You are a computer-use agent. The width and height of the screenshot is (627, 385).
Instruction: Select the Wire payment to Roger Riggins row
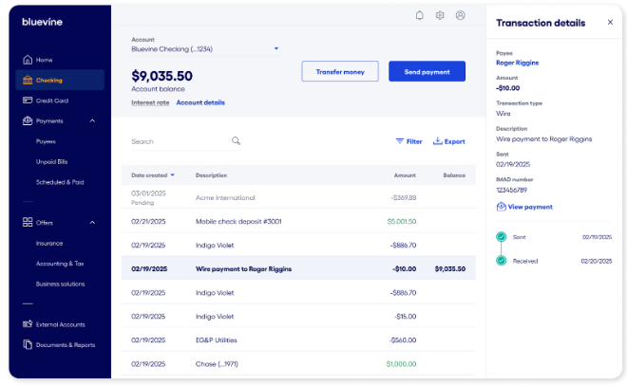pos(298,268)
